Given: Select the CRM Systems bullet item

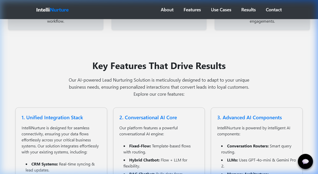Looking at the screenshot, I should 60,167.
